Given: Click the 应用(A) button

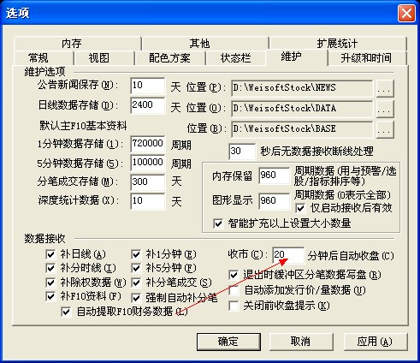Looking at the screenshot, I should [375, 342].
